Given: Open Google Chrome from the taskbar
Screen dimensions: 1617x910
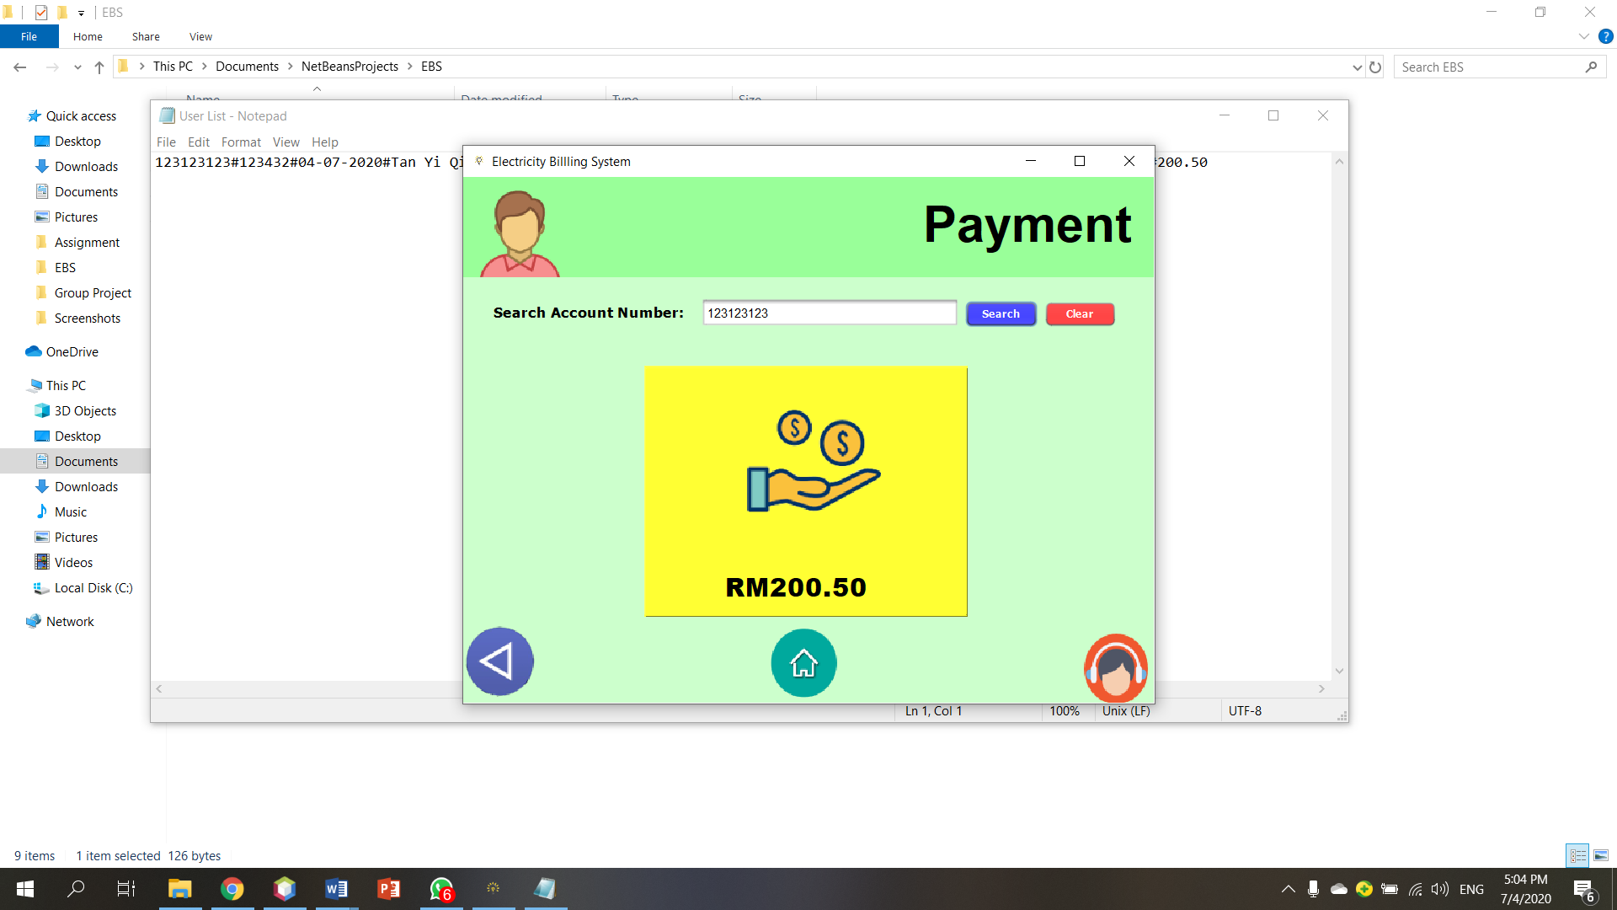Looking at the screenshot, I should (x=232, y=889).
